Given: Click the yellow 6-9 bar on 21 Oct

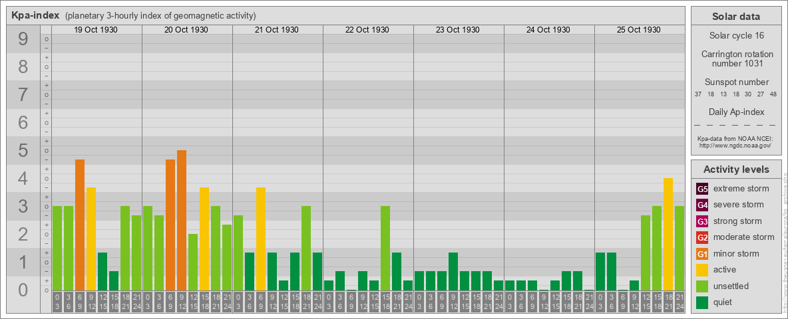Looking at the screenshot, I should click(261, 239).
